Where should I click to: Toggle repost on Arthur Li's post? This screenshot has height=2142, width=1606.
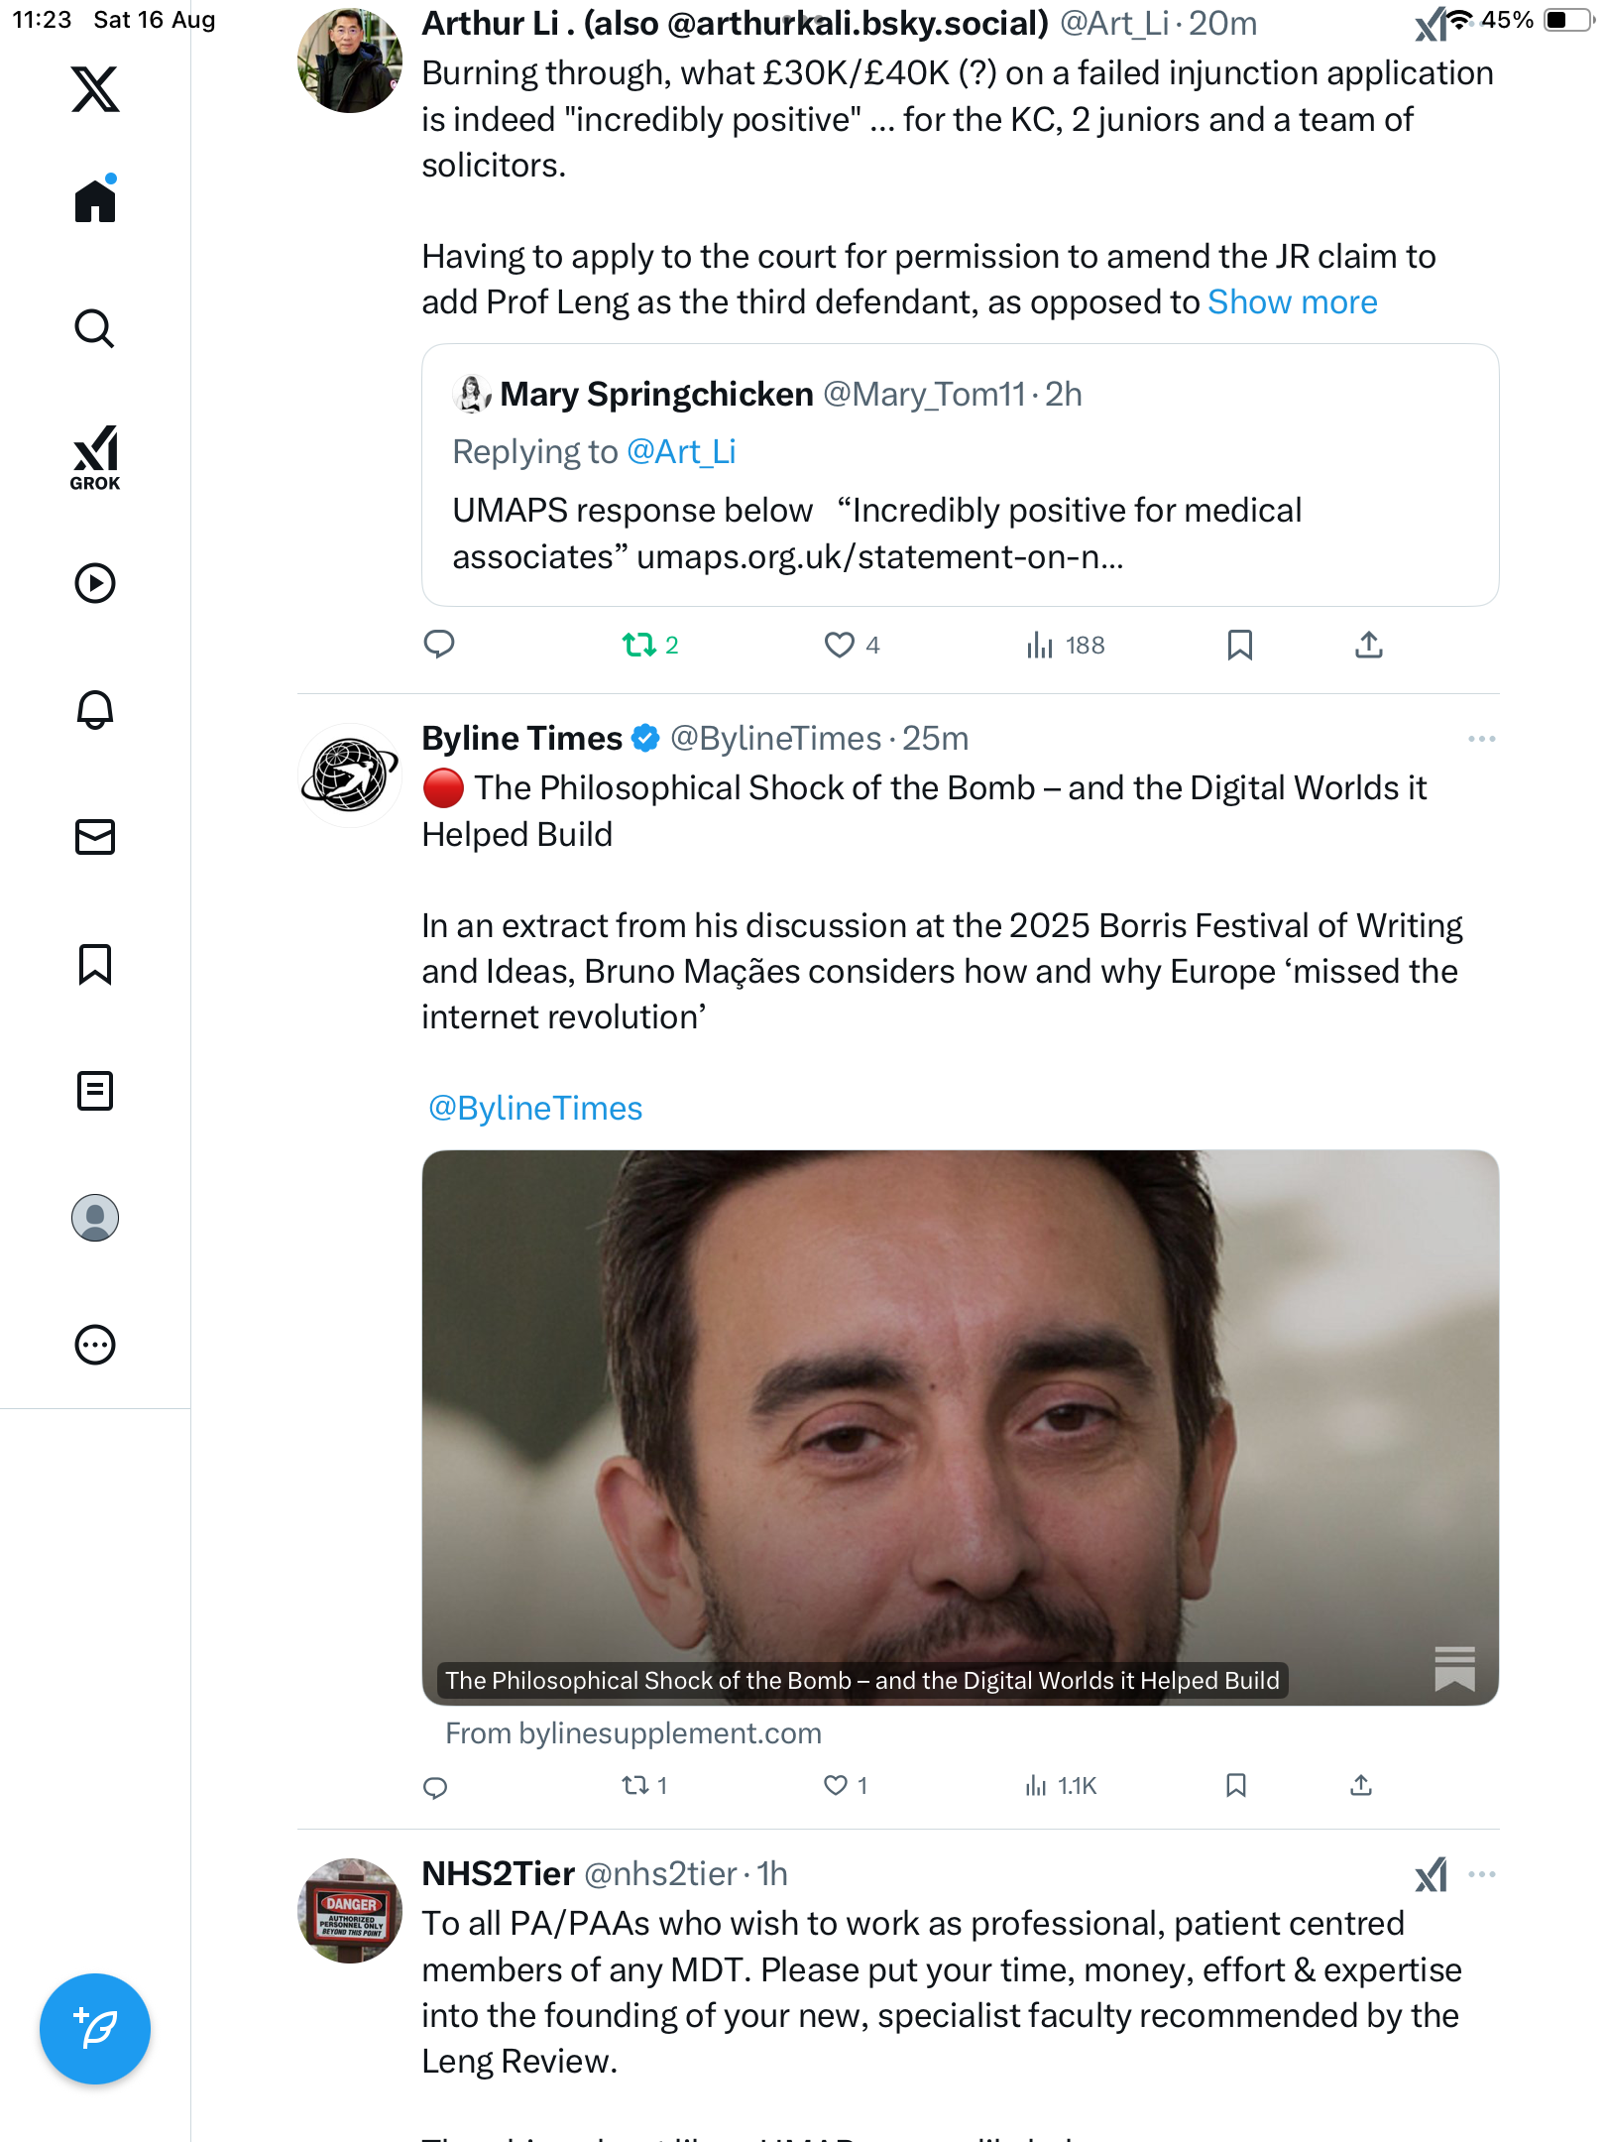click(x=639, y=646)
